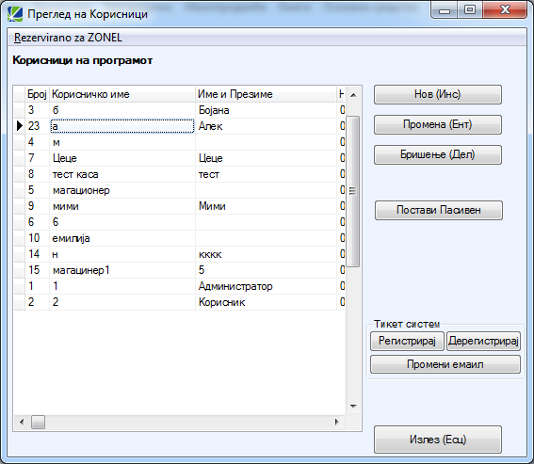Click the Нов (Инс) button
This screenshot has height=464, width=534.
(438, 94)
